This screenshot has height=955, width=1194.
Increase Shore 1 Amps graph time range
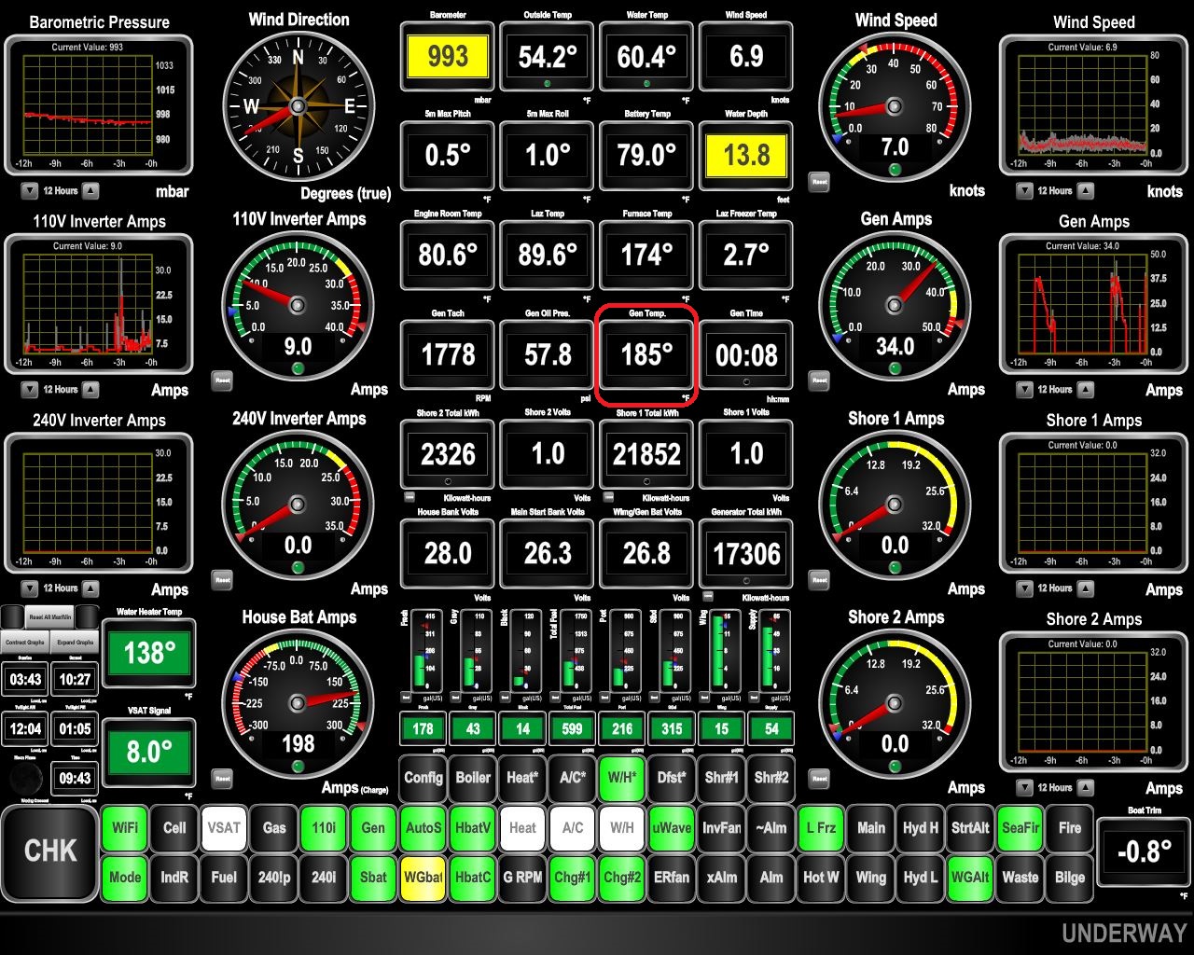coord(1086,588)
